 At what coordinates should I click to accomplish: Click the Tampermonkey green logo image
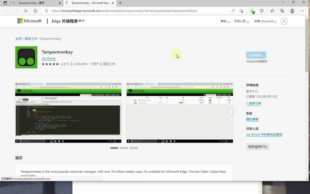click(x=26, y=57)
